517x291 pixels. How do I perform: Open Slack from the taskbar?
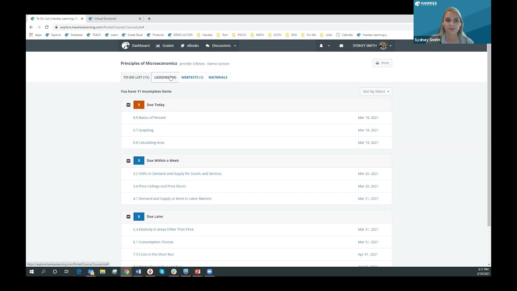click(174, 272)
